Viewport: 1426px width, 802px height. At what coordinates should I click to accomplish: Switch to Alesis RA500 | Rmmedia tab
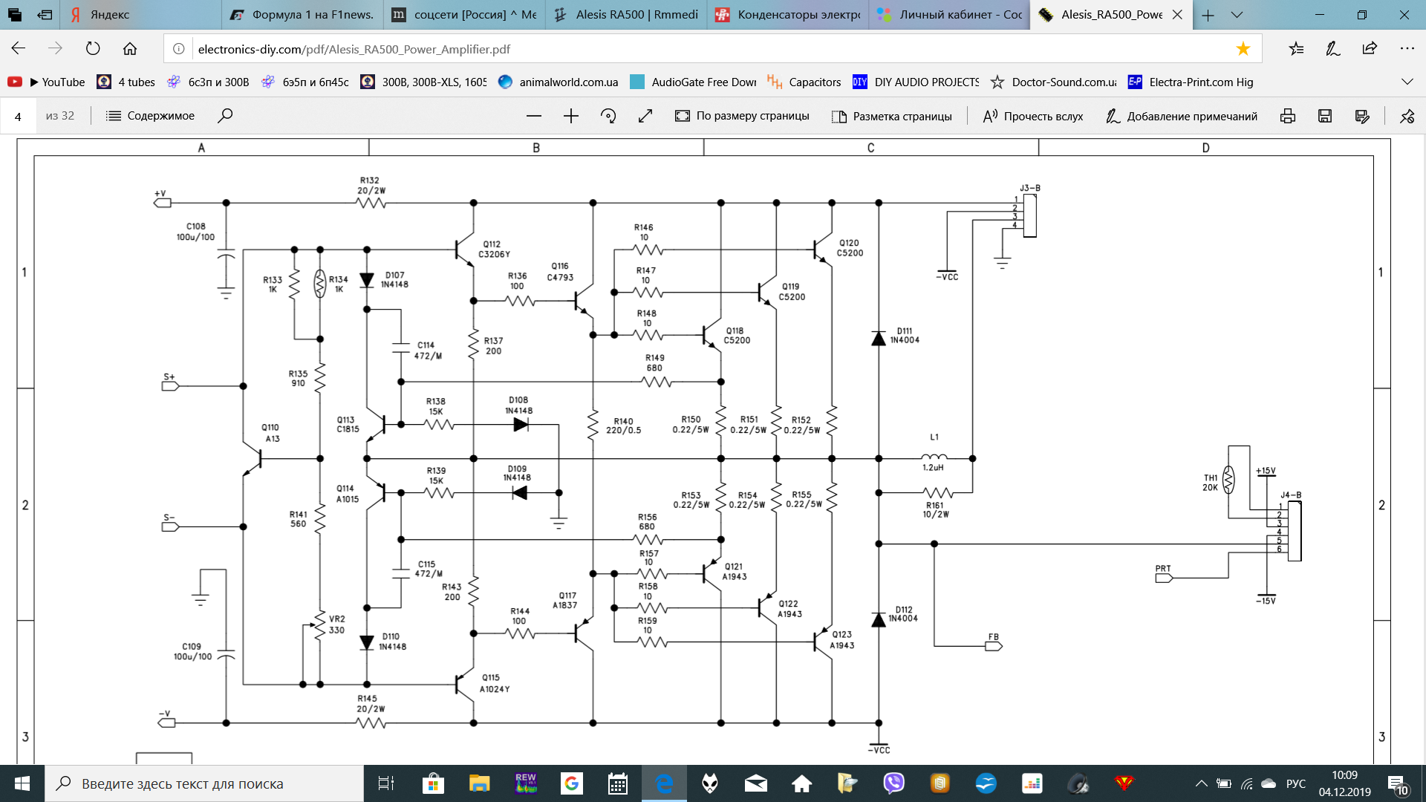628,15
